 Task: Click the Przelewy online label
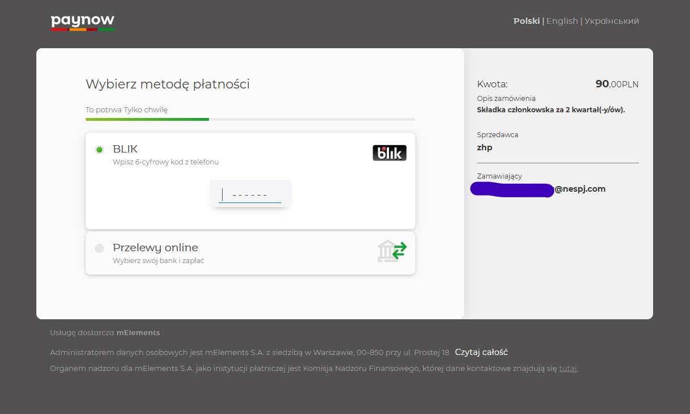point(155,248)
